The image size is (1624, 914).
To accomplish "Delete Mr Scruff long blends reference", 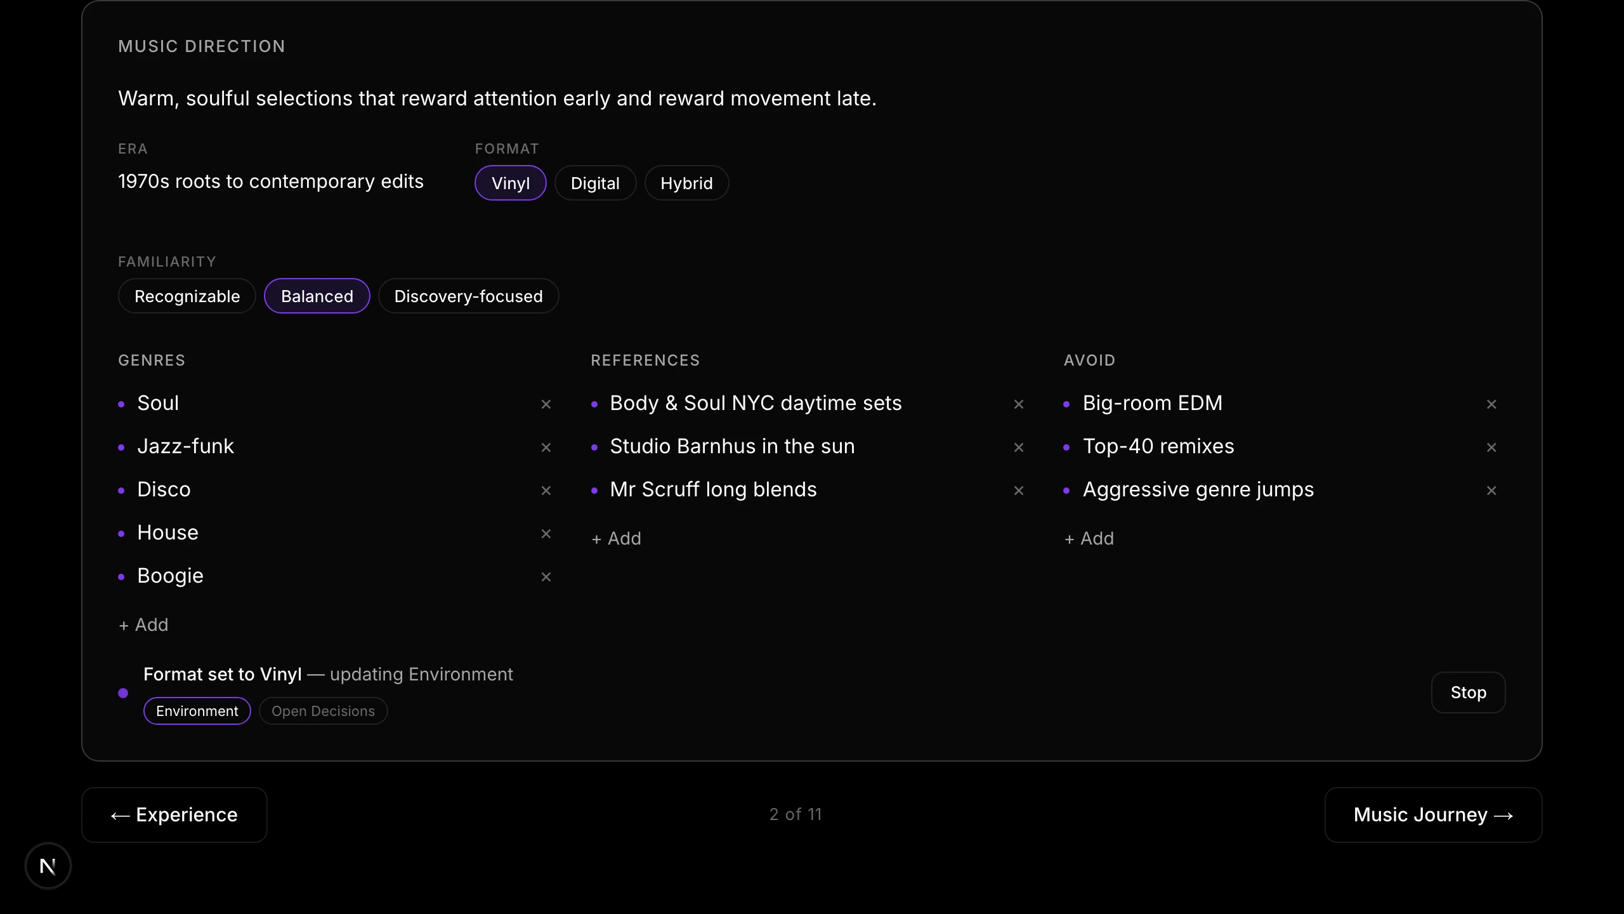I will pos(1018,491).
